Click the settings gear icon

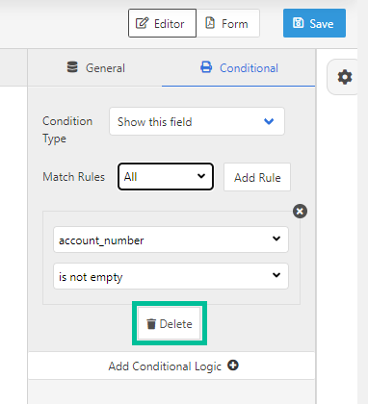click(x=345, y=77)
